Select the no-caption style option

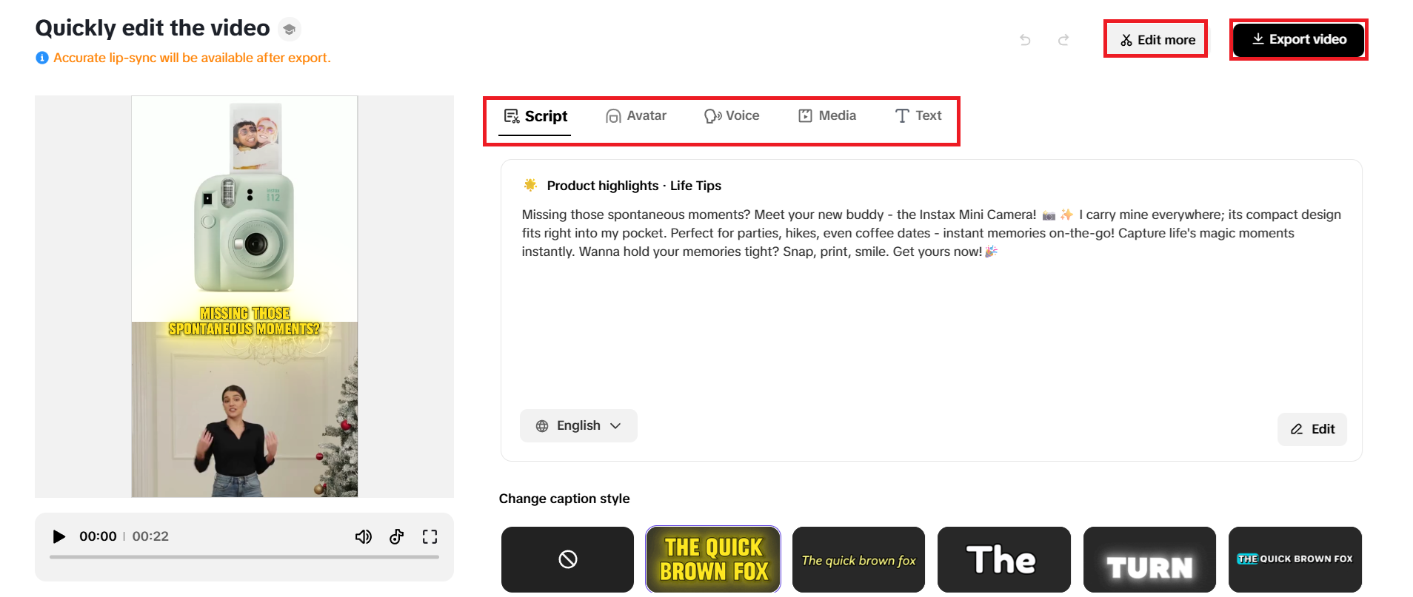click(x=567, y=559)
